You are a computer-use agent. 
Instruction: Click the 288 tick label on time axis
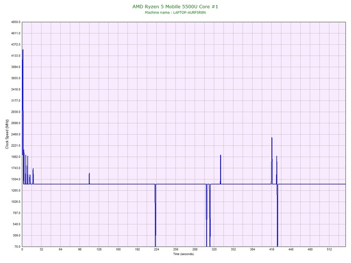coord(195,249)
